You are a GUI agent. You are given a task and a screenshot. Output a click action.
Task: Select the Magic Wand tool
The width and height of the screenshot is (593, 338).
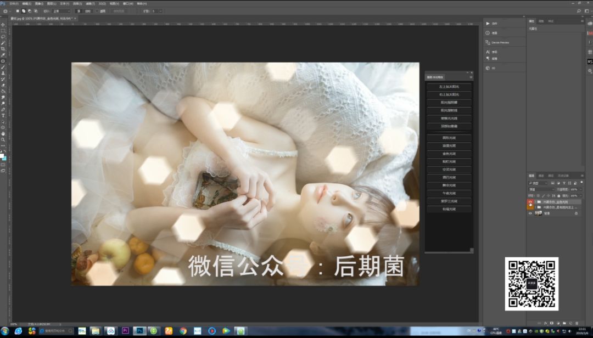tap(3, 43)
